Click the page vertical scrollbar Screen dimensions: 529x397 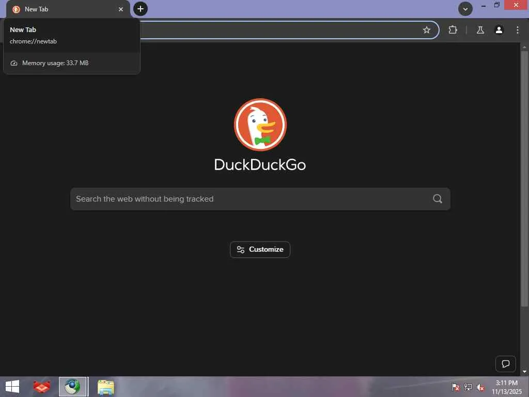point(524,179)
